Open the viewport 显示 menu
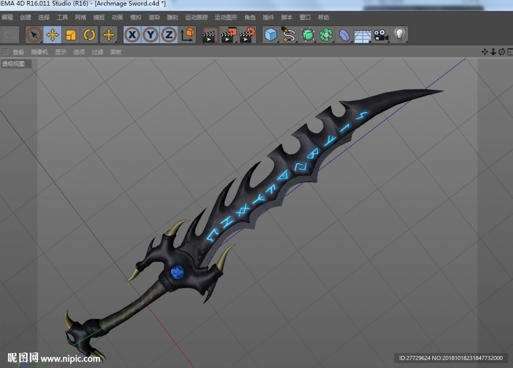 pos(61,52)
